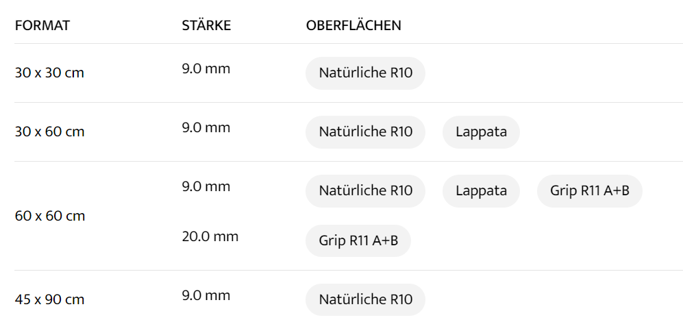Select Natürliche R10 chip for 60 x 60 cm

[365, 191]
